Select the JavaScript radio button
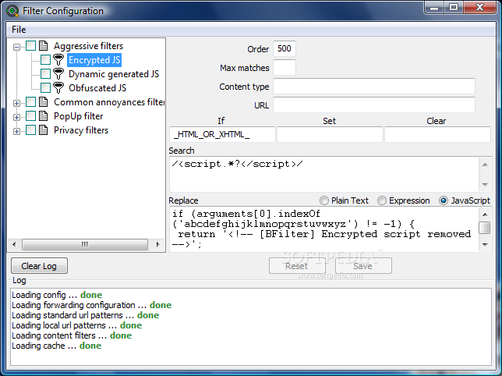Screen dimensions: 502x376 click(444, 200)
